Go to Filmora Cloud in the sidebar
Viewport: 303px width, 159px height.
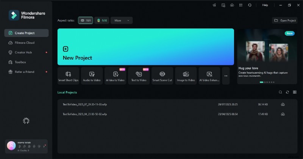(25, 43)
